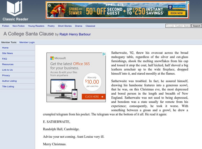Open Ralph Henry Barbour author link
Image resolution: width=202 pixels, height=149 pixels.
coord(75,34)
